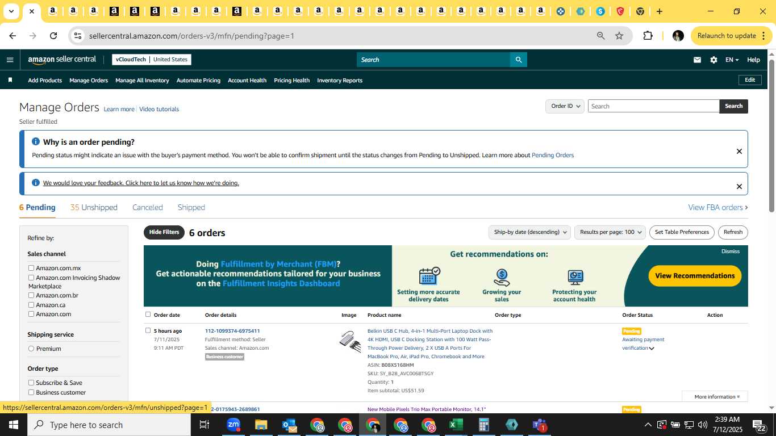Click the info icon beside order pending notice
The width and height of the screenshot is (776, 436).
tap(36, 142)
